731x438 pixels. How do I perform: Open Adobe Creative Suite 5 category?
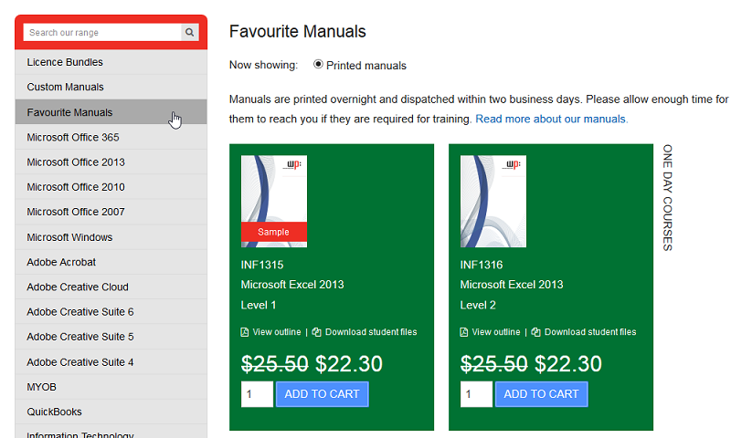click(x=111, y=337)
